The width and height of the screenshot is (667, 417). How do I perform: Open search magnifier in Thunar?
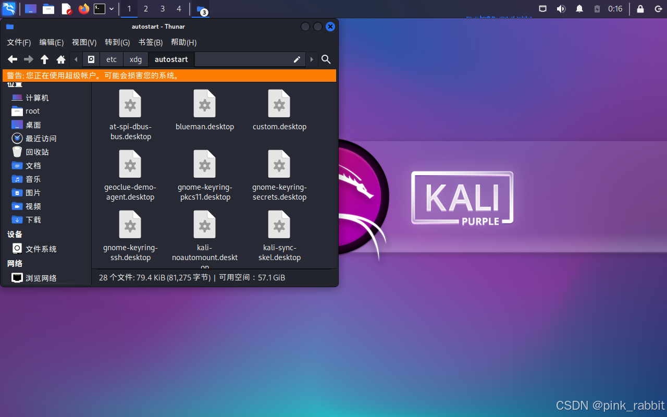click(x=326, y=59)
